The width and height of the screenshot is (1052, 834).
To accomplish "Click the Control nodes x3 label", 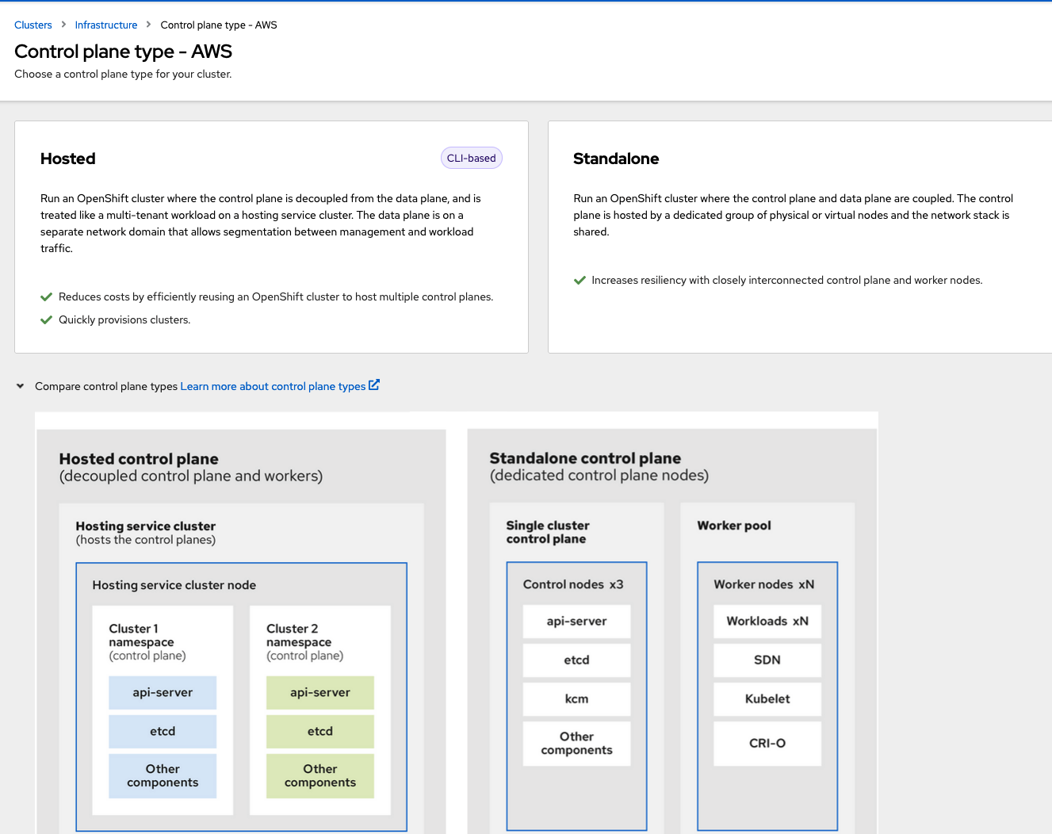I will point(573,584).
